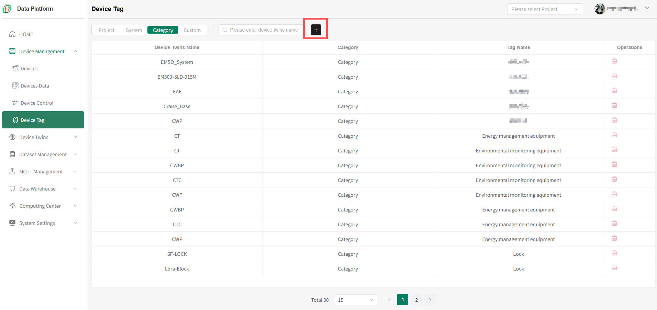Click the next page arrow

430,300
